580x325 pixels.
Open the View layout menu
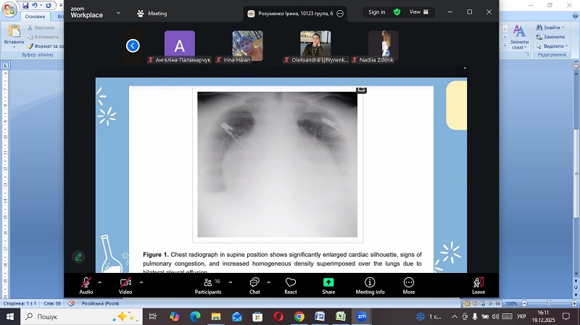pyautogui.click(x=419, y=12)
